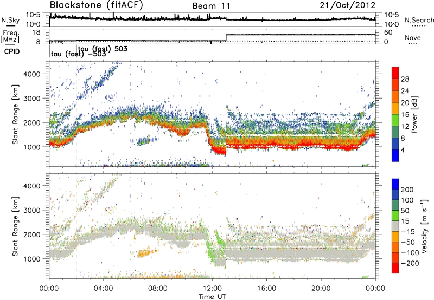Click the '18' tick on frequency axis

click(x=36, y=32)
